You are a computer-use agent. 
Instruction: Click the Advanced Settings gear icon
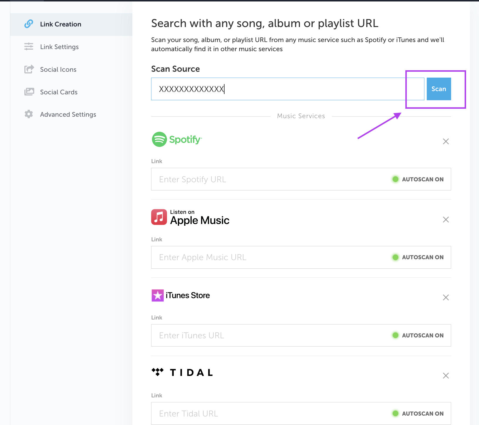[x=29, y=114]
